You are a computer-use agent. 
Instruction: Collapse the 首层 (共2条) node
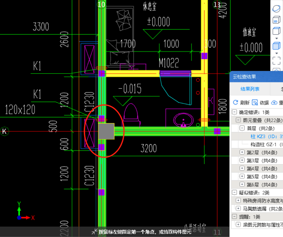[242, 128]
